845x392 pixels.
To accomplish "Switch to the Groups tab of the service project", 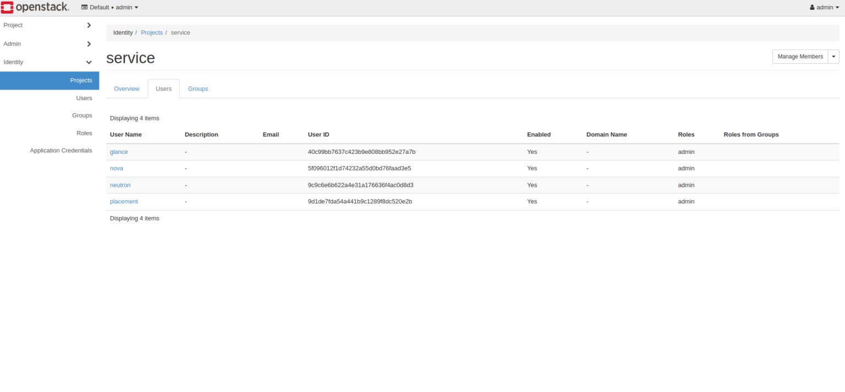I will pyautogui.click(x=198, y=89).
